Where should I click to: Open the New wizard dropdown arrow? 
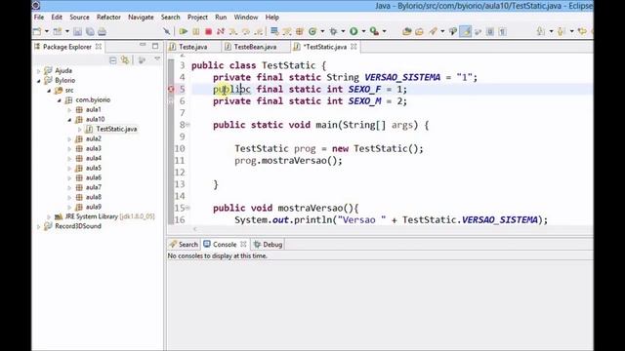coord(47,31)
